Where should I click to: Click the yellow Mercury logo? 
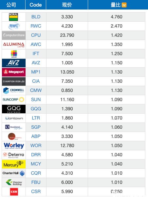click(x=14, y=164)
